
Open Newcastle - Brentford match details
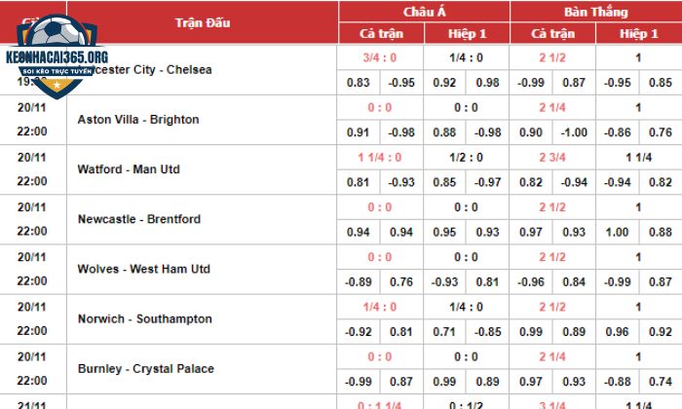tap(139, 219)
